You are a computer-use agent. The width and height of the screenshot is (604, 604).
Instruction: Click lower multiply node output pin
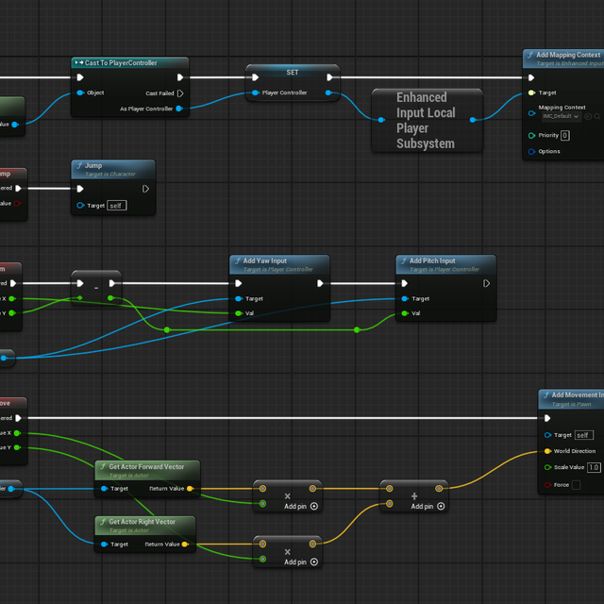click(312, 544)
